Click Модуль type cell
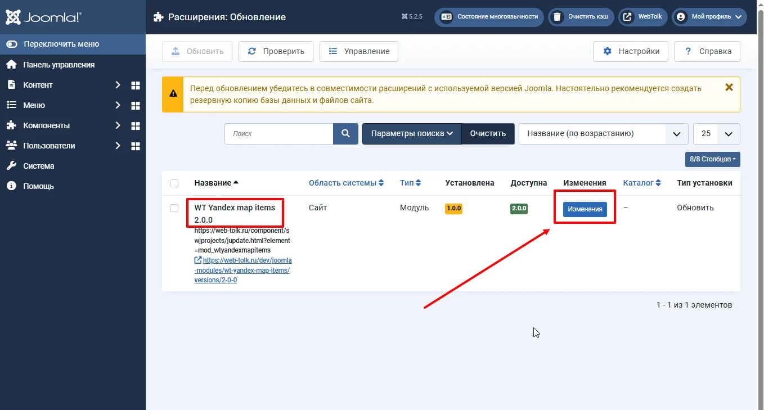The width and height of the screenshot is (764, 410). (414, 208)
